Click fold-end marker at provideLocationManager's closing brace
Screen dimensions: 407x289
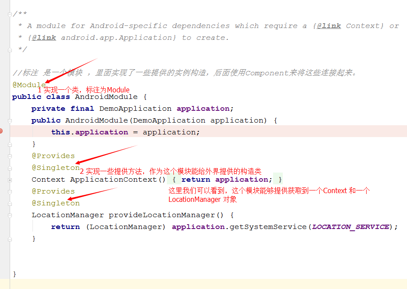click(x=10, y=239)
